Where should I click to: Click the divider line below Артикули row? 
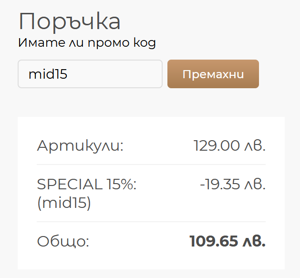pyautogui.click(x=151, y=165)
